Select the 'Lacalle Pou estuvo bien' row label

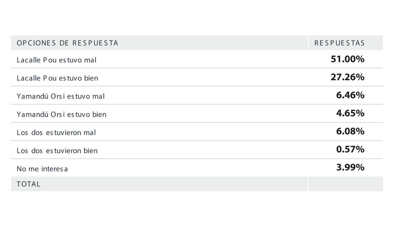click(x=57, y=78)
